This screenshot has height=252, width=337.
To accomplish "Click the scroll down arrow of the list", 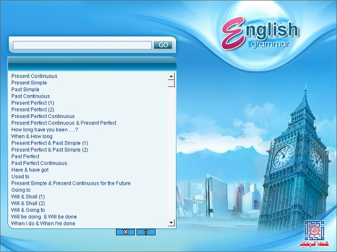I will 171,223.
